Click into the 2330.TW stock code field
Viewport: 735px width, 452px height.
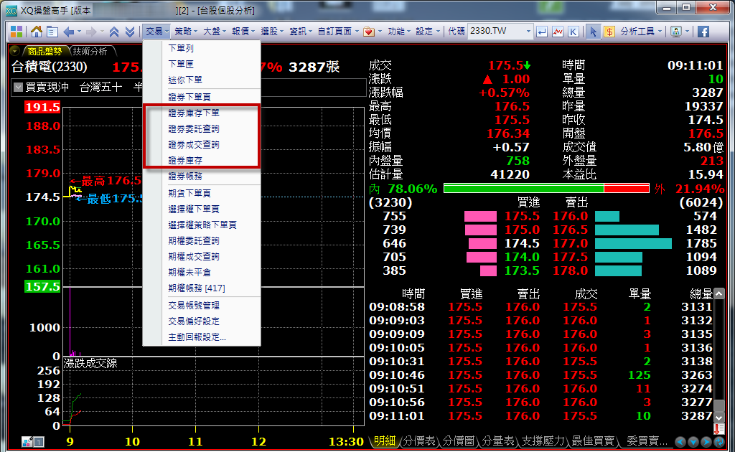point(495,32)
